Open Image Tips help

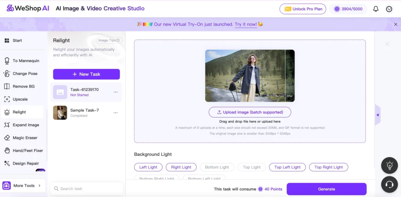[109, 40]
